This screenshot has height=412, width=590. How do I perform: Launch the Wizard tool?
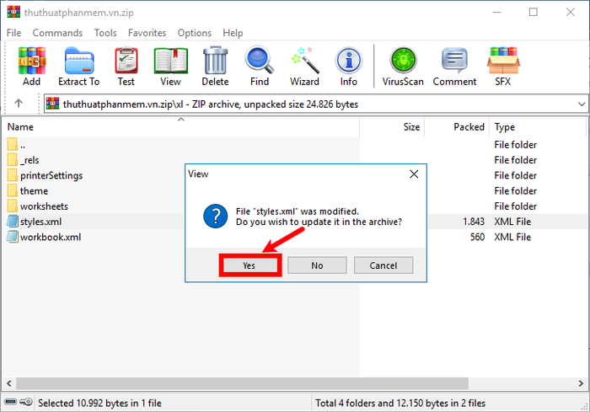(x=304, y=67)
